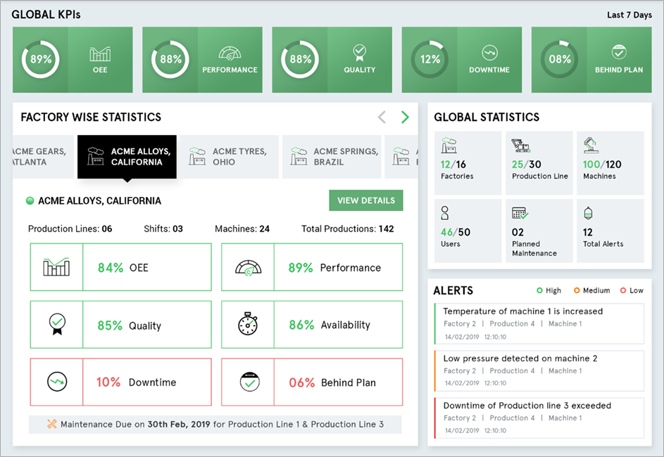Click the left factory navigation chevron
This screenshot has width=664, height=457.
pos(382,117)
